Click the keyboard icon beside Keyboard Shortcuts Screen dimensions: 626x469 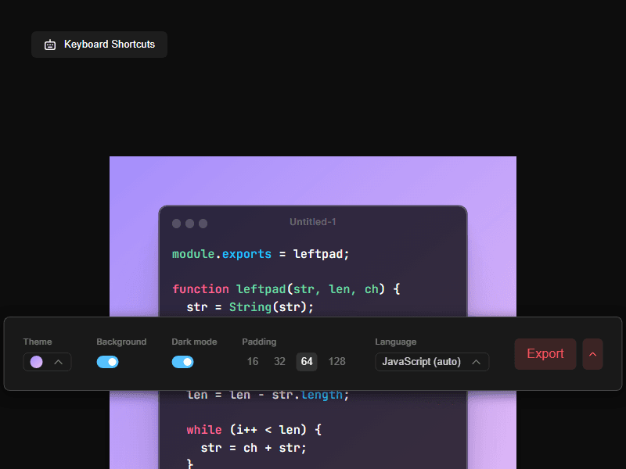50,45
